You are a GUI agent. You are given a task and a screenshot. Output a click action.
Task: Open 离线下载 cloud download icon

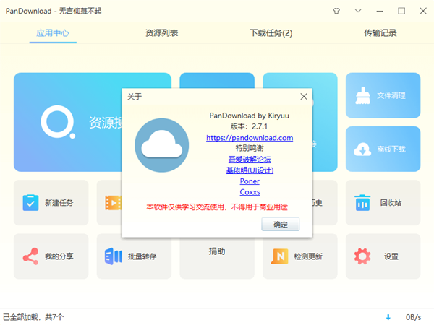[362, 149]
